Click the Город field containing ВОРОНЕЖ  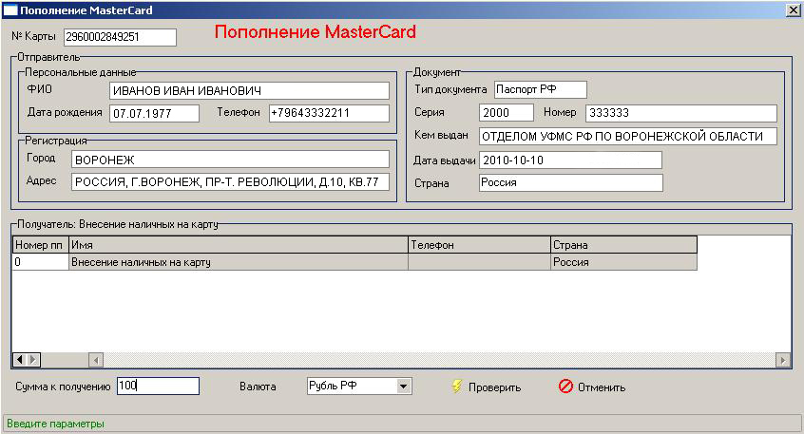click(230, 160)
